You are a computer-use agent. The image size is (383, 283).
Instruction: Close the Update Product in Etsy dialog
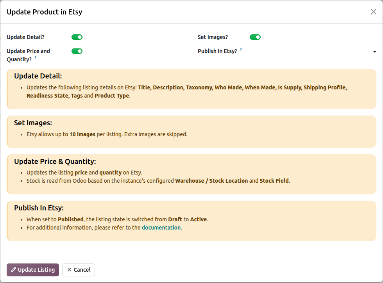click(x=374, y=12)
